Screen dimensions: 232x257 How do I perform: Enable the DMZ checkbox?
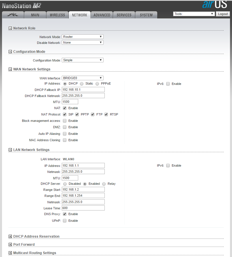click(x=65, y=127)
